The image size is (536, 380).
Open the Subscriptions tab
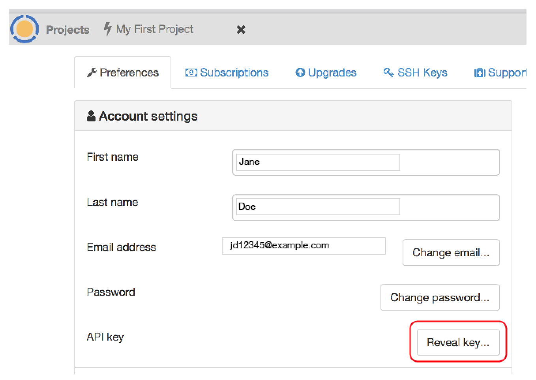pos(234,73)
